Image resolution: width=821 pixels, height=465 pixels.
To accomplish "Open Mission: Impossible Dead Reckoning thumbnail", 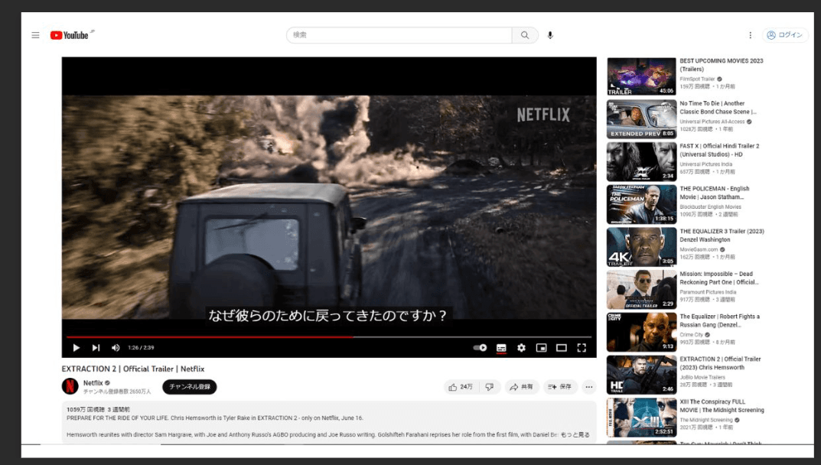I will tap(641, 290).
